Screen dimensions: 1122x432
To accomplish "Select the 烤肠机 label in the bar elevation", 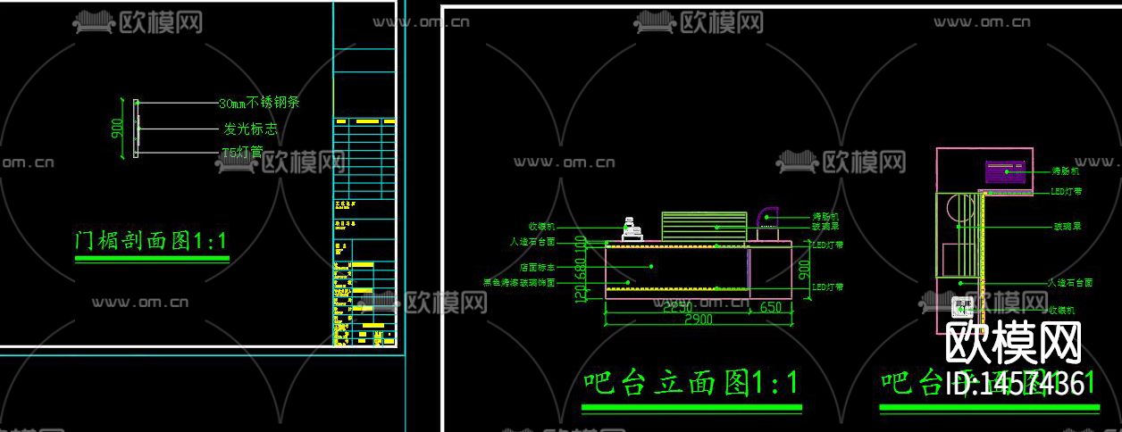I will [x=825, y=217].
